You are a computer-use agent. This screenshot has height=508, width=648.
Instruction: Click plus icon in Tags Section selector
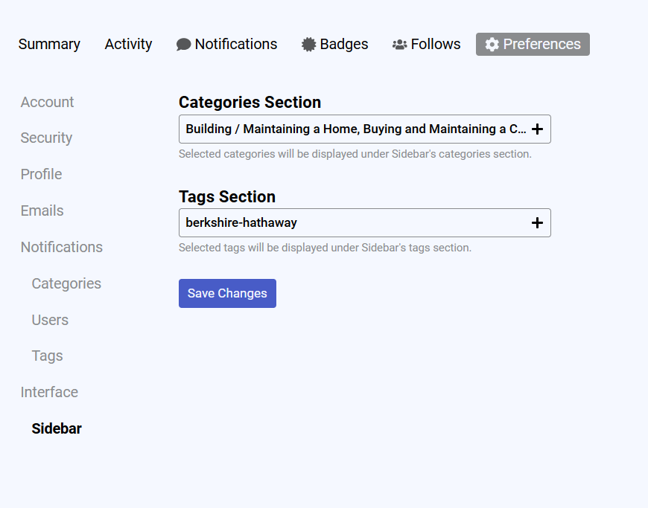(537, 223)
